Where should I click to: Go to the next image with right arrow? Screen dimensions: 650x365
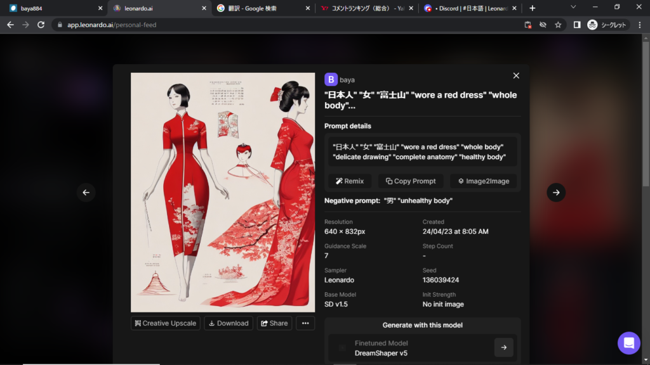(x=556, y=193)
